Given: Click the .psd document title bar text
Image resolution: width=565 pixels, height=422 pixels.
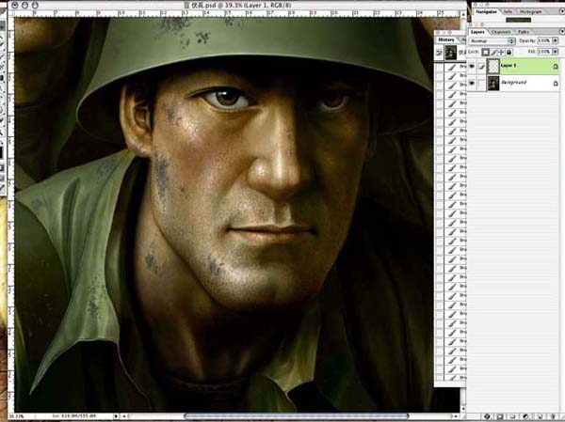Looking at the screenshot, I should tap(238, 5).
